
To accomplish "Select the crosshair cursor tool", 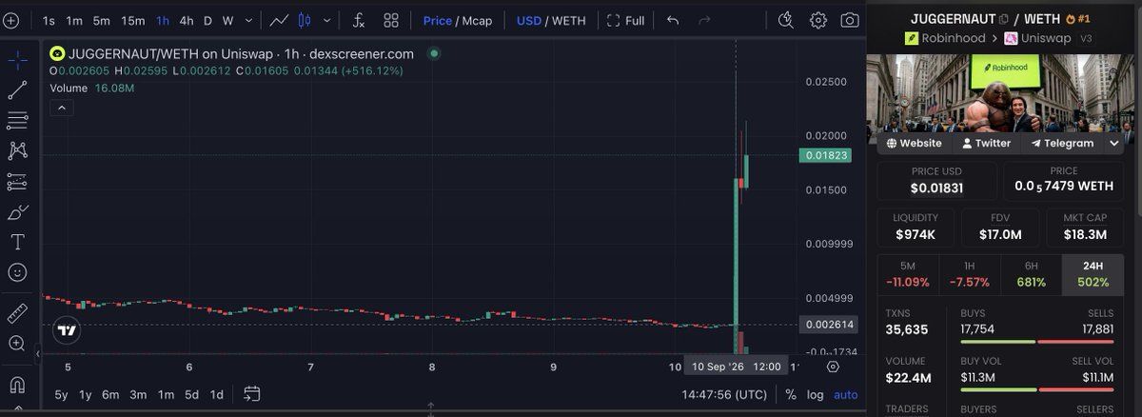I will tap(17, 60).
